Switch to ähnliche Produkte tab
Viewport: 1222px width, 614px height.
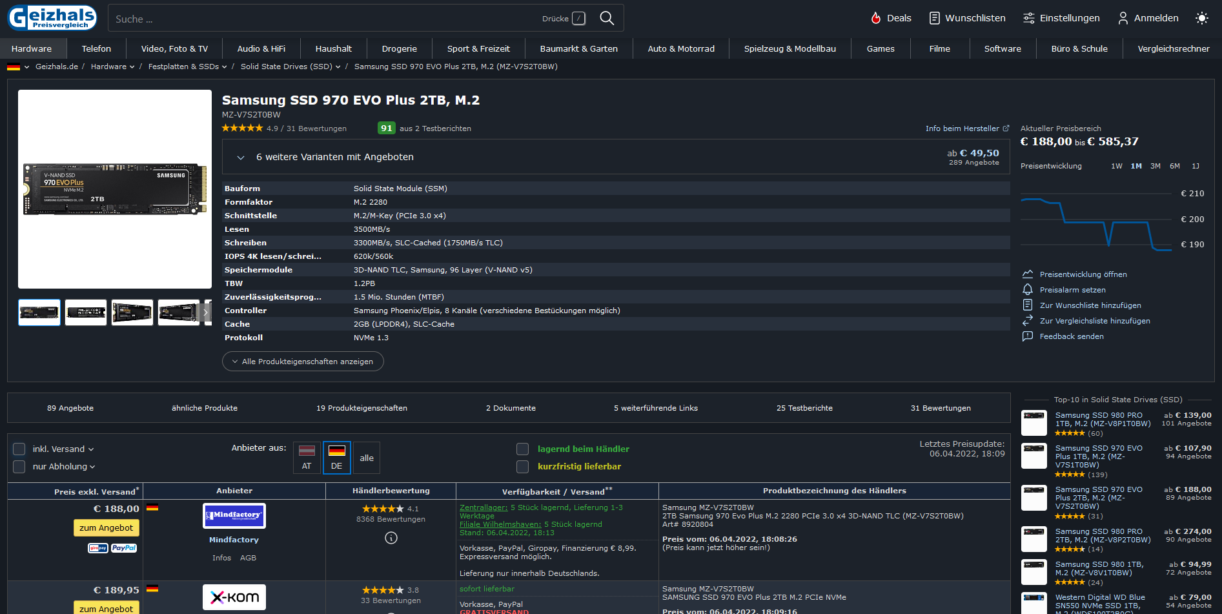[x=205, y=408]
